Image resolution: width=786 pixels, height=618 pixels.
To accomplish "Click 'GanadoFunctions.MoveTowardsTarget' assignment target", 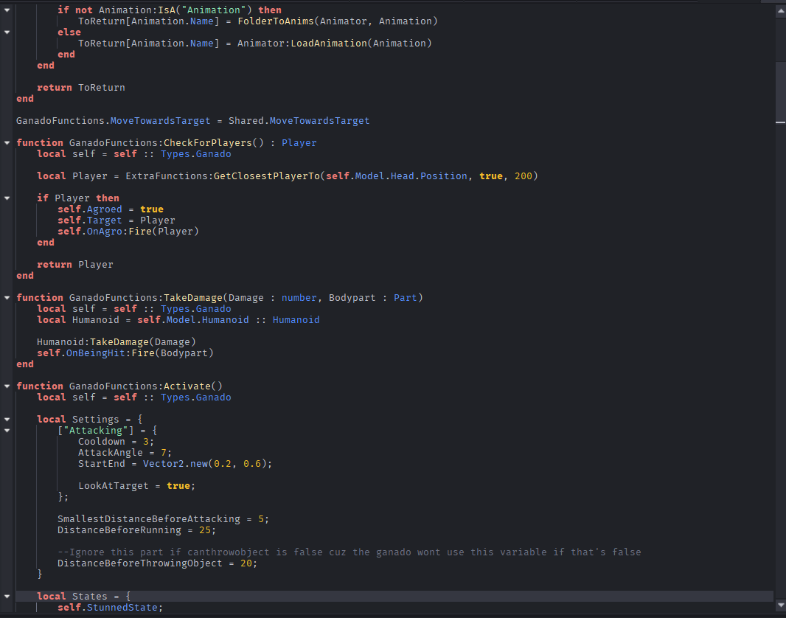I will coord(114,121).
